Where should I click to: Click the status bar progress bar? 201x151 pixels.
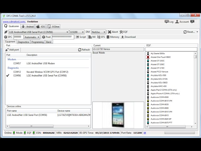[179, 133]
